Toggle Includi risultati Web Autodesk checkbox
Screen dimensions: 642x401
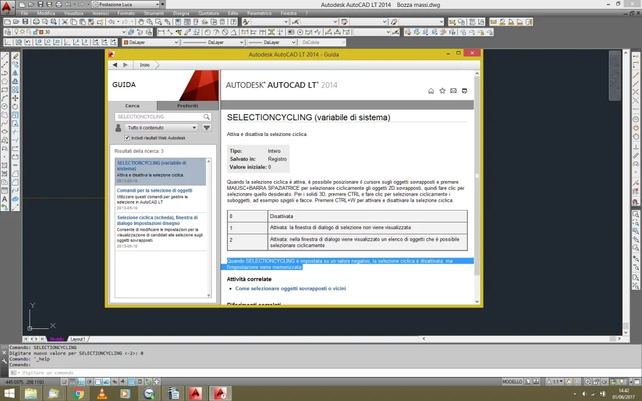[127, 138]
